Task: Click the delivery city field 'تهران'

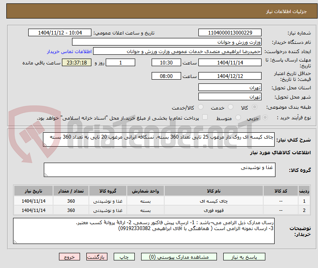Action: [230, 97]
